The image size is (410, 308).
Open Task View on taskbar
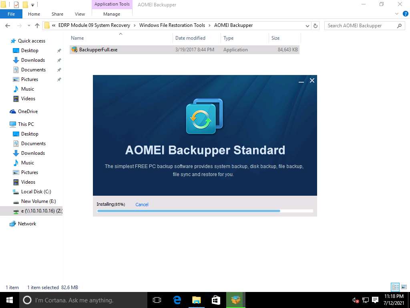(157, 300)
